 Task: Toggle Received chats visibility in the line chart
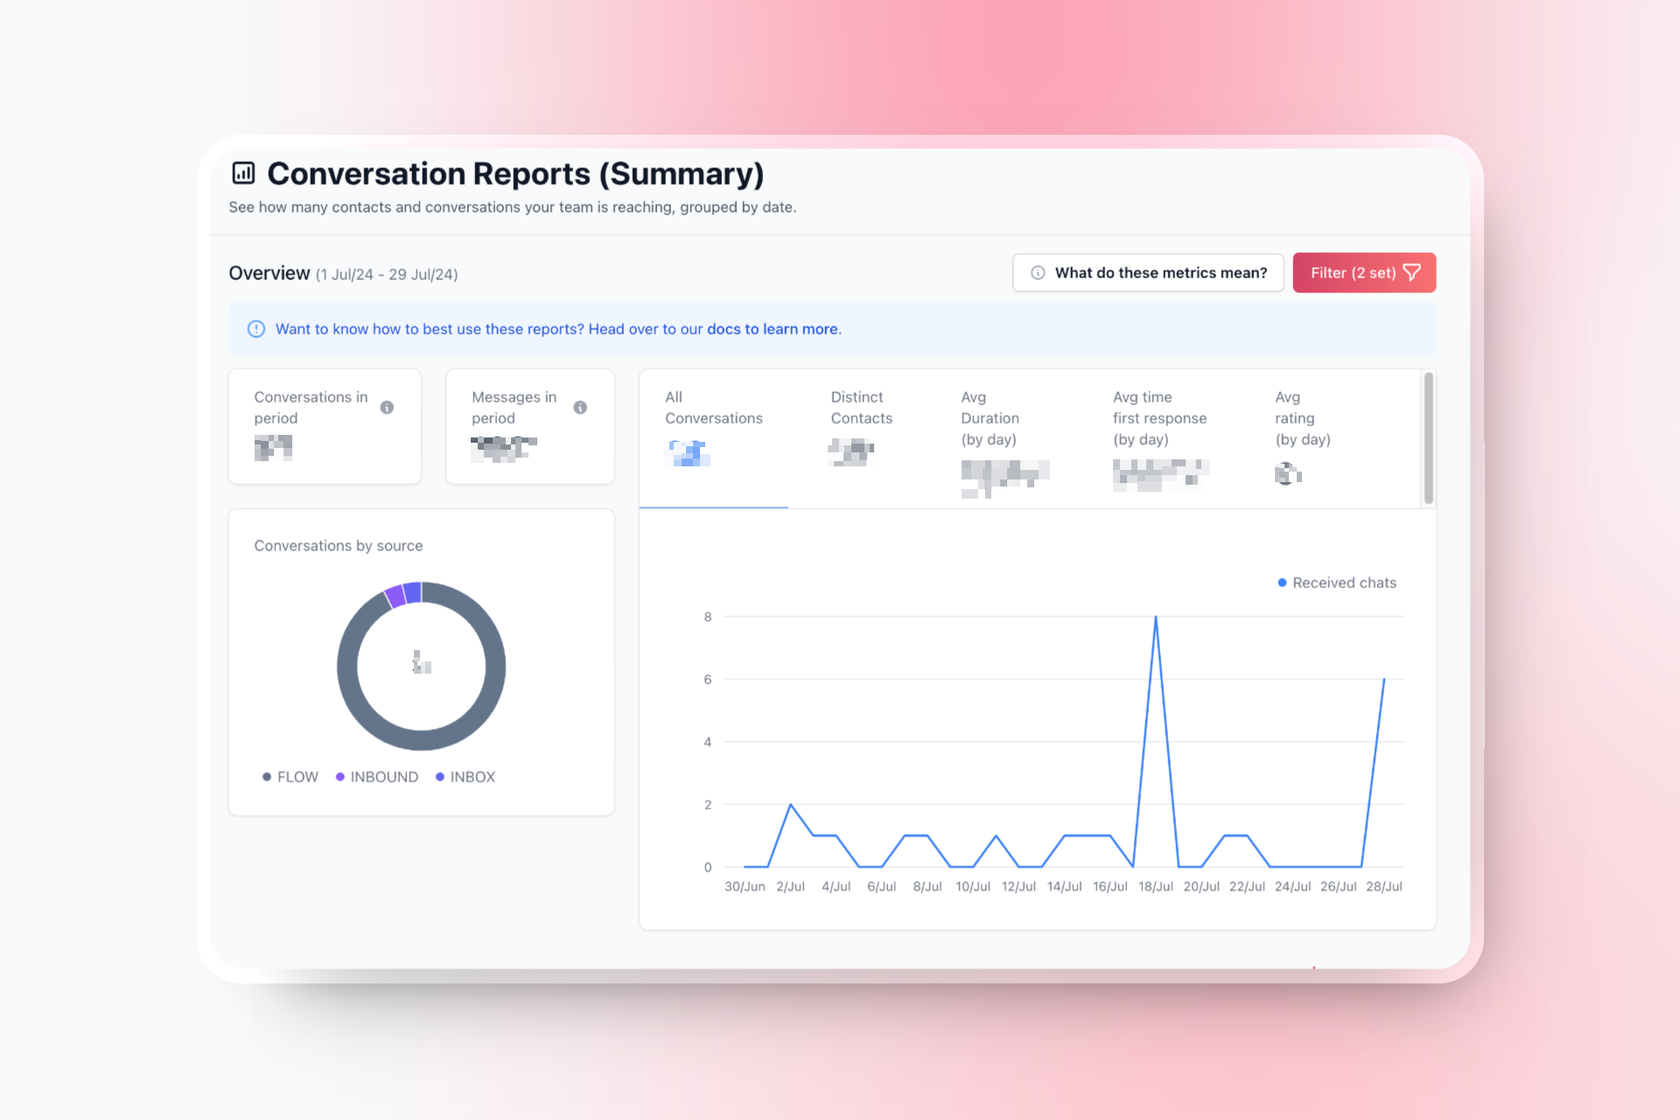(x=1336, y=582)
